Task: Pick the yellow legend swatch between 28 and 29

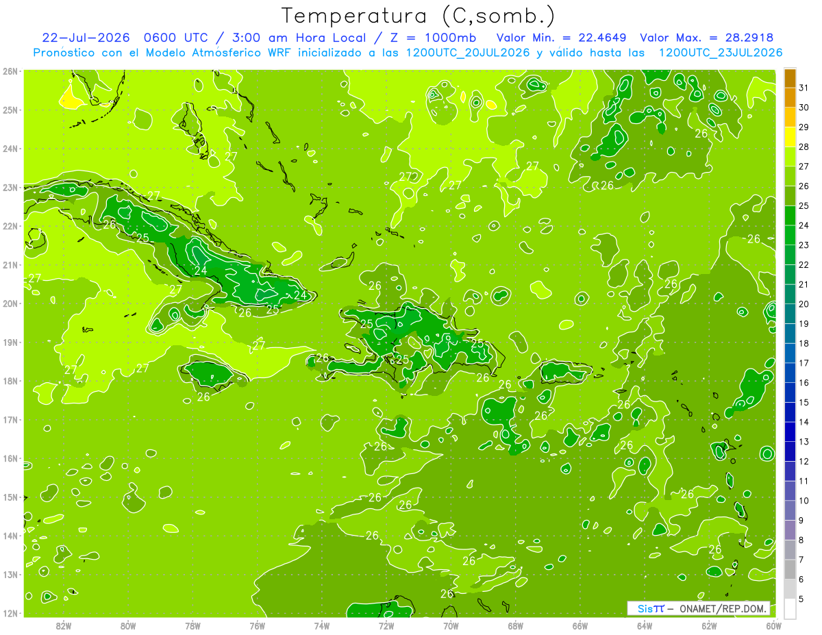Action: (x=790, y=137)
